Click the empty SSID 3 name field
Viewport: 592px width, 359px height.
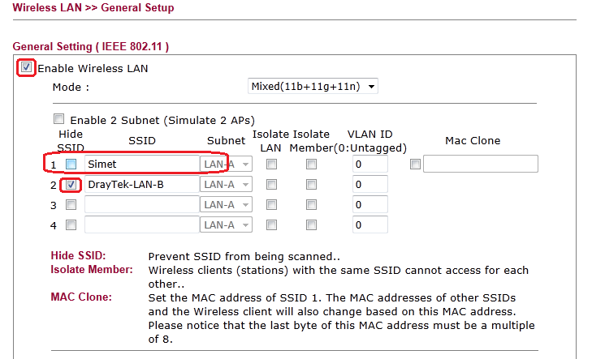[141, 205]
